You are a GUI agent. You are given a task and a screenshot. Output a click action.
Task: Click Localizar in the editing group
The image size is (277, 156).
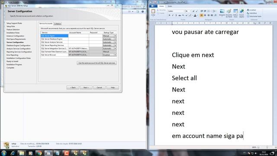[x=251, y=10]
